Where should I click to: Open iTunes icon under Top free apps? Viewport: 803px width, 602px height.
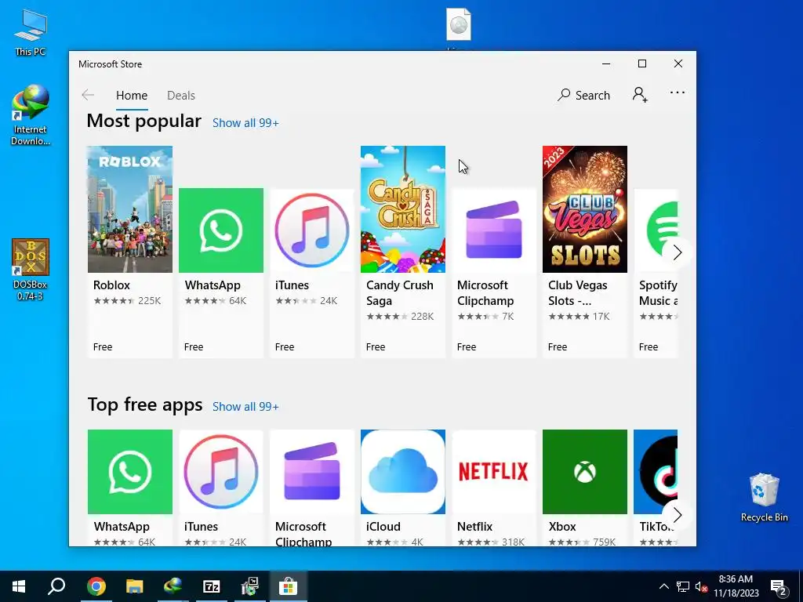tap(221, 471)
